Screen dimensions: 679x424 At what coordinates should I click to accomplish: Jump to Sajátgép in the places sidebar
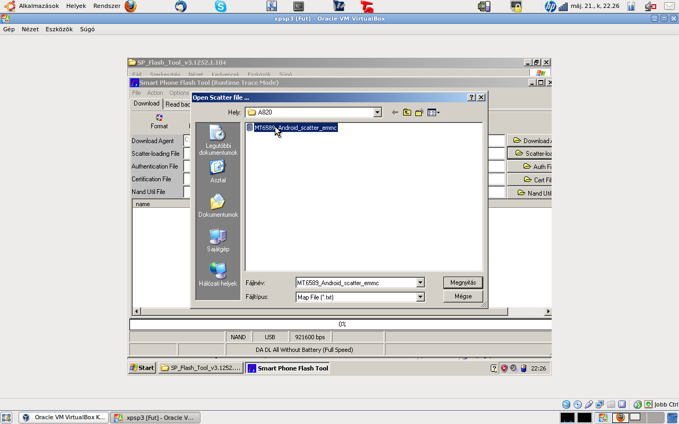point(217,240)
